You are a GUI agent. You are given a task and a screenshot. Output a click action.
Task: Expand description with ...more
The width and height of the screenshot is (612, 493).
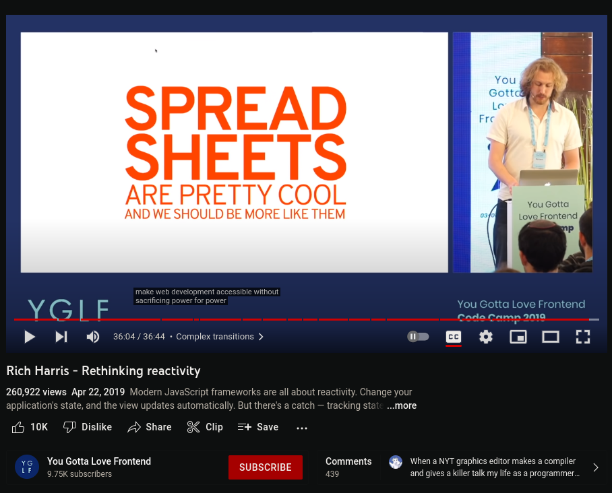tap(402, 405)
